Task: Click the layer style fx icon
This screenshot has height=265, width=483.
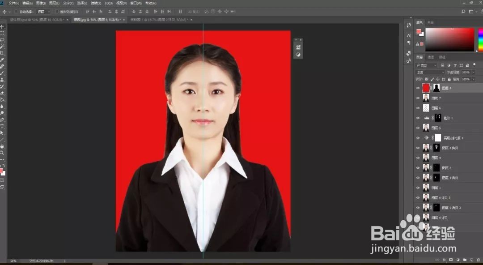Action: 445,260
